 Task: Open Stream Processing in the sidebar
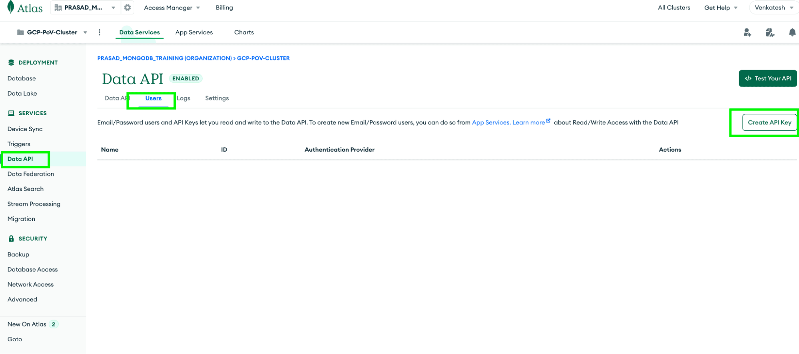(x=34, y=204)
